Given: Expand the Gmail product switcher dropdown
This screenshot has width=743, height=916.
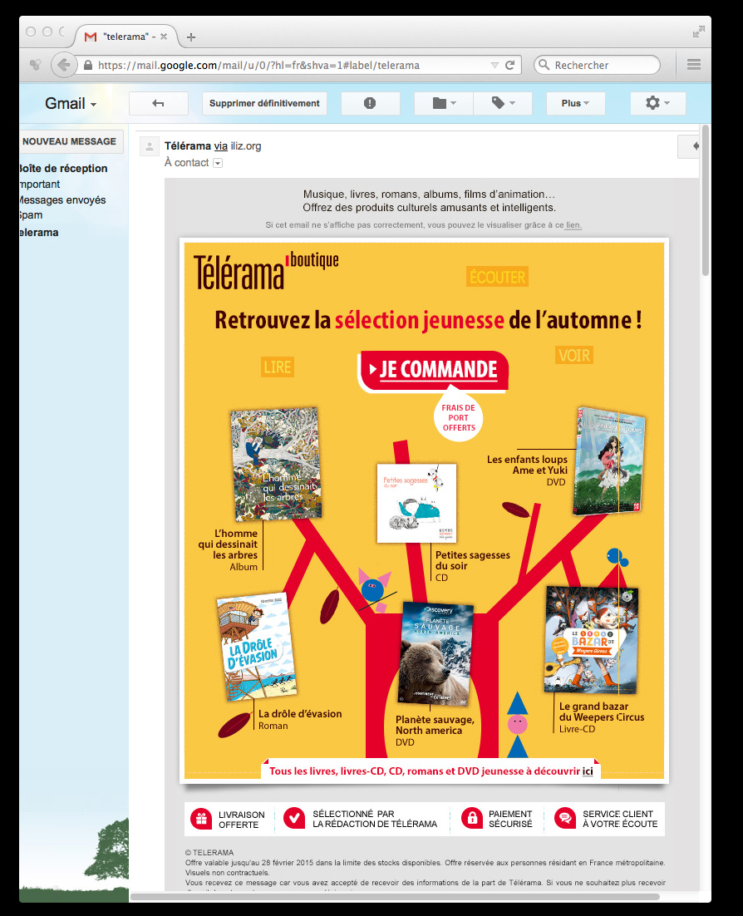Looking at the screenshot, I should click(x=71, y=104).
